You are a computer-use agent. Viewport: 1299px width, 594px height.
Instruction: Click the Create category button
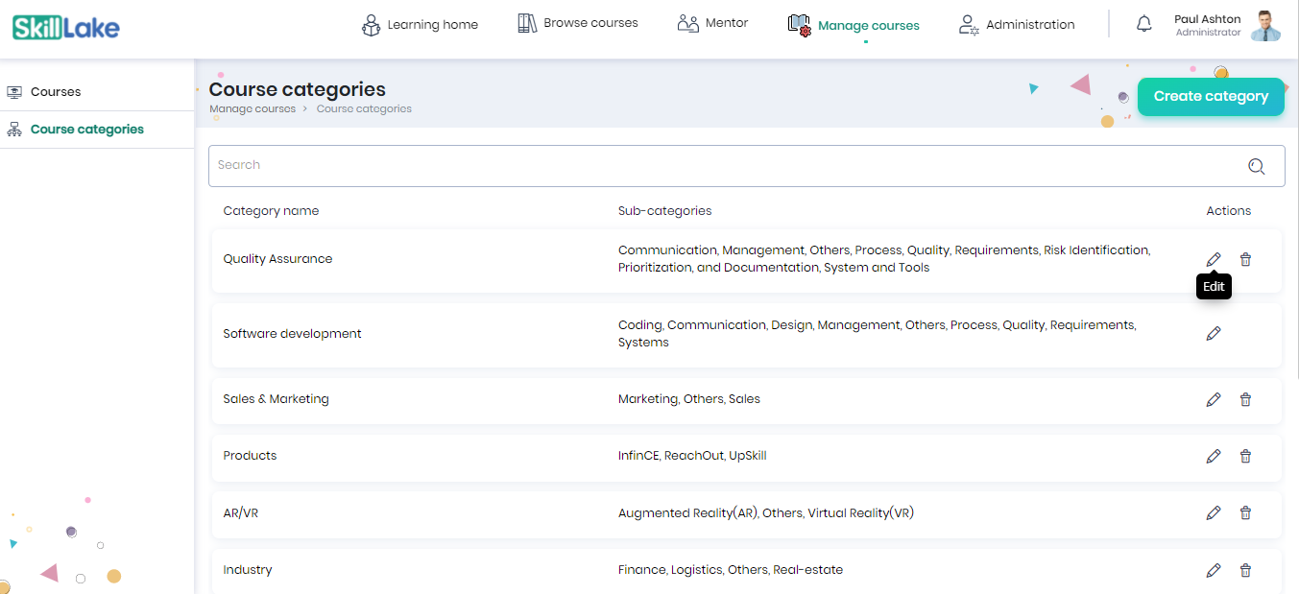pos(1211,96)
